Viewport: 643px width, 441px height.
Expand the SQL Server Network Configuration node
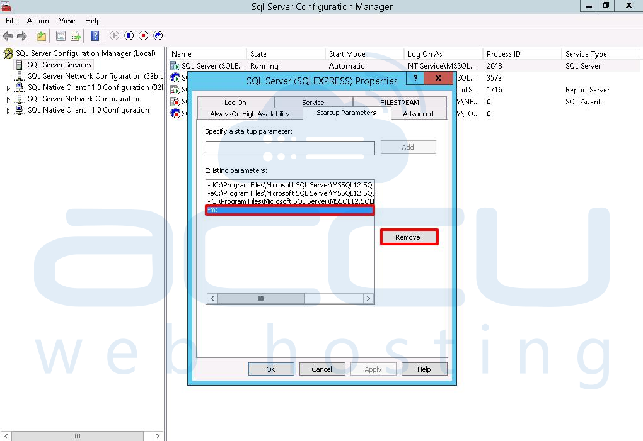[x=8, y=99]
